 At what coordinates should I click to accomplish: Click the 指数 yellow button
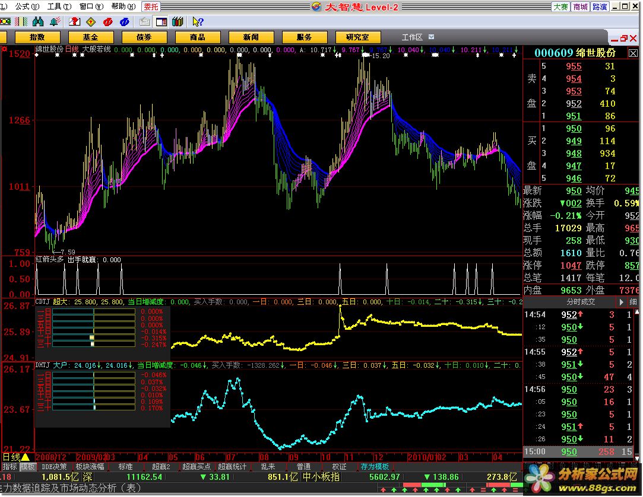[x=37, y=37]
